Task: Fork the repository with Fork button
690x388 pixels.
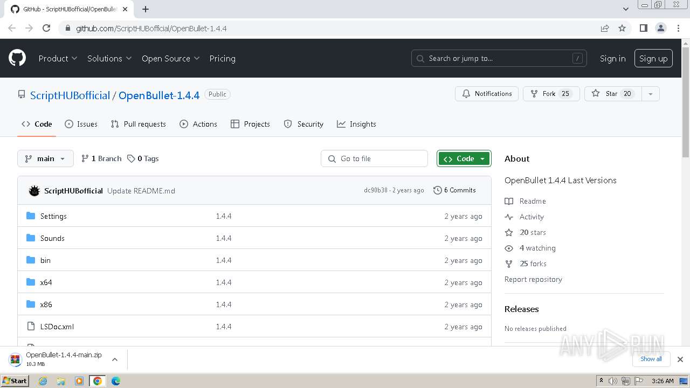Action: pyautogui.click(x=551, y=94)
